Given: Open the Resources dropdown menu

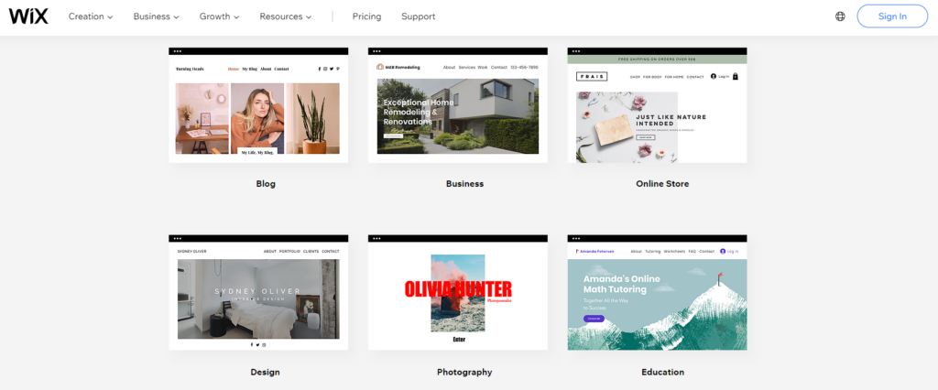Looking at the screenshot, I should [286, 16].
